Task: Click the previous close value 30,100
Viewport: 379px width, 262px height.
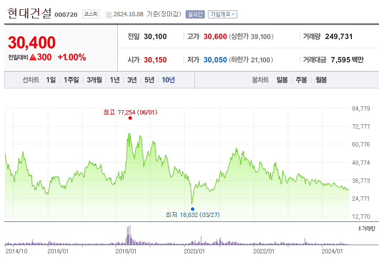Action: (x=155, y=37)
